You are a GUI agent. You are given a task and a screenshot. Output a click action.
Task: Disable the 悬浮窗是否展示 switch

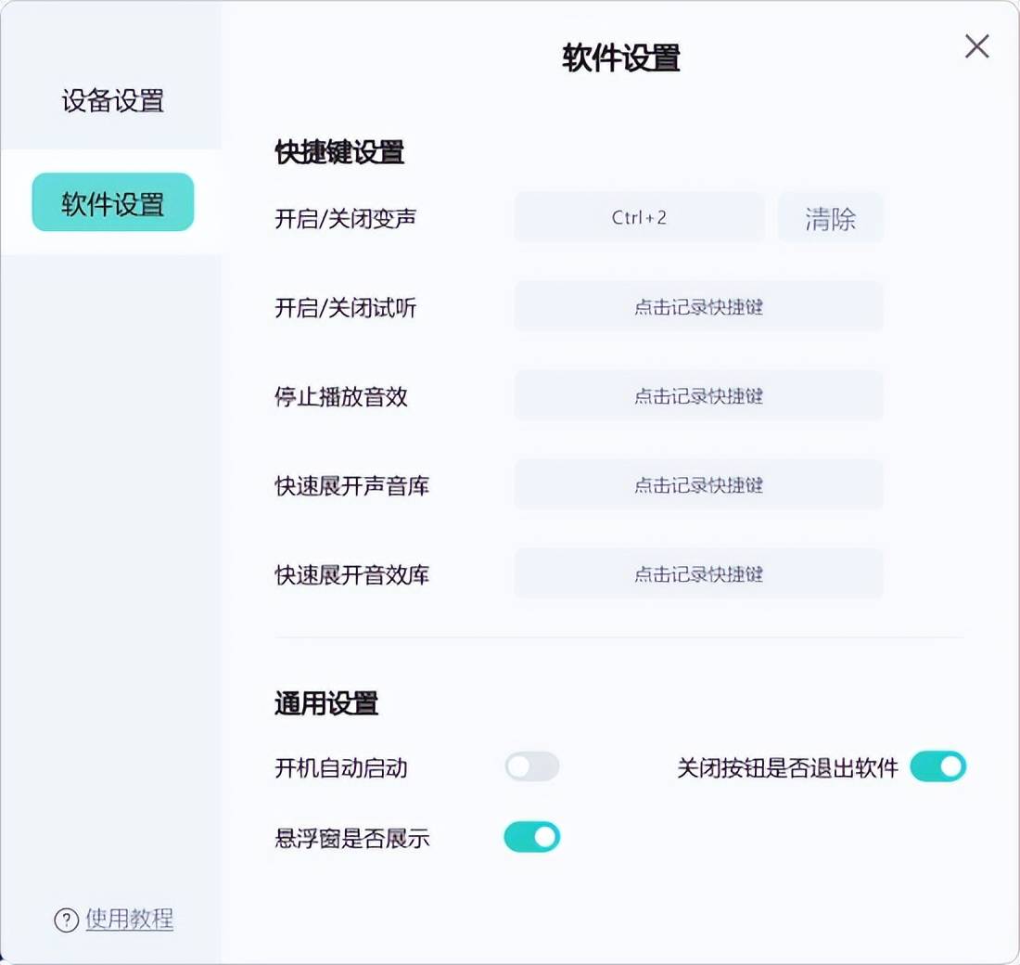click(532, 837)
